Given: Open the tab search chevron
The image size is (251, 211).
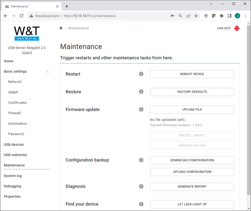Looking at the screenshot, I should [211, 4].
